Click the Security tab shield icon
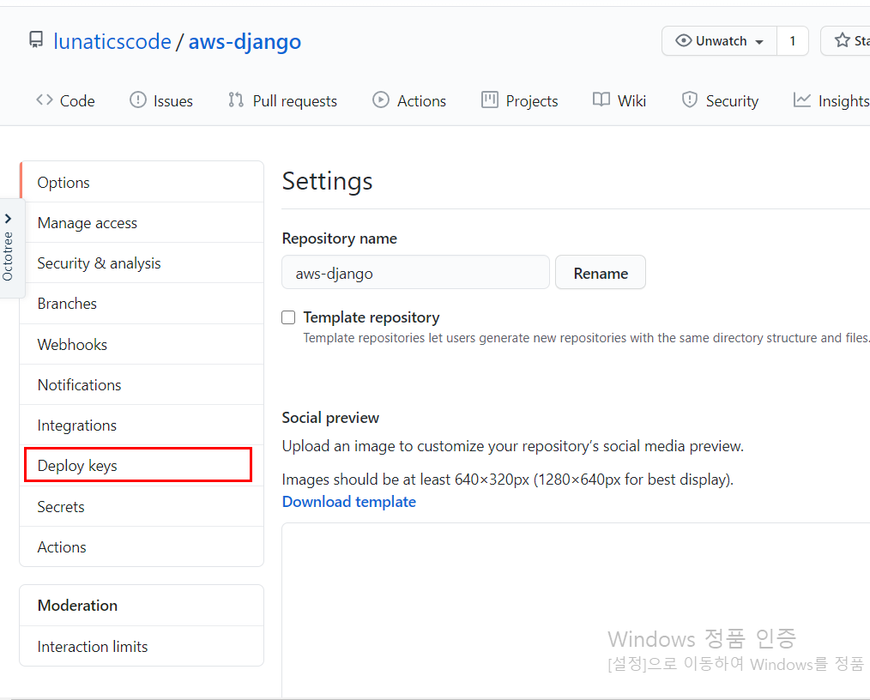Screen dimensions: 870x700 coord(689,100)
